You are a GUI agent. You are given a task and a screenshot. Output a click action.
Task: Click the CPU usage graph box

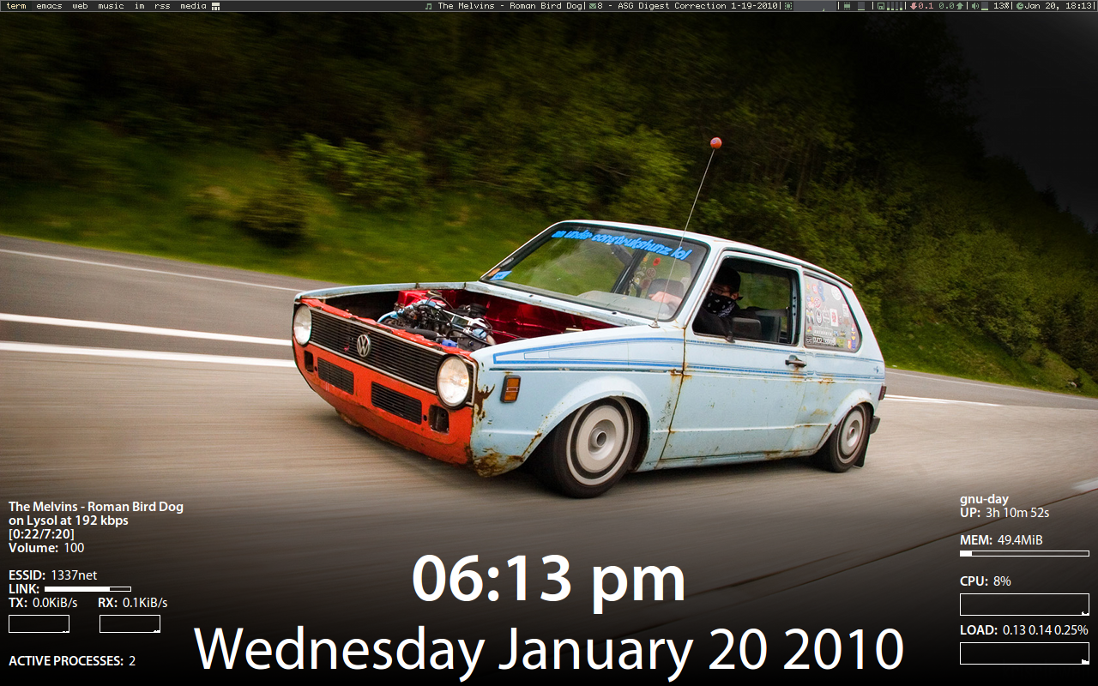click(x=1024, y=605)
